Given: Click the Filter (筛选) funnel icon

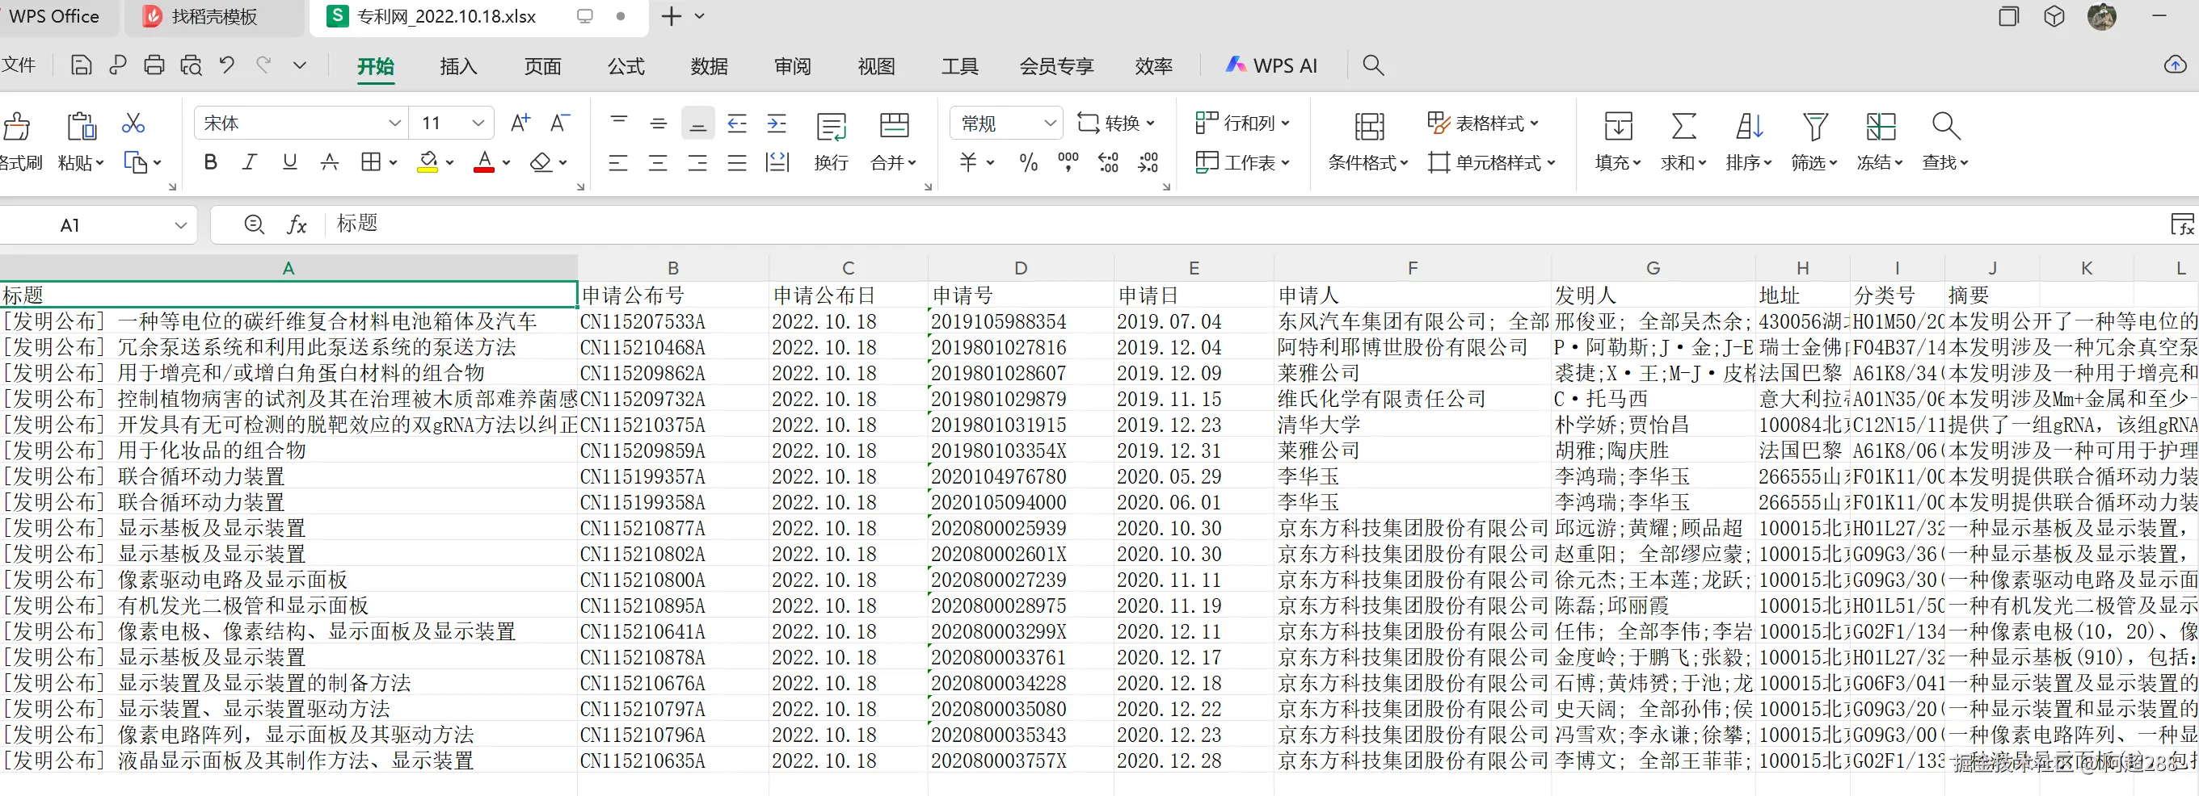Looking at the screenshot, I should (1815, 126).
